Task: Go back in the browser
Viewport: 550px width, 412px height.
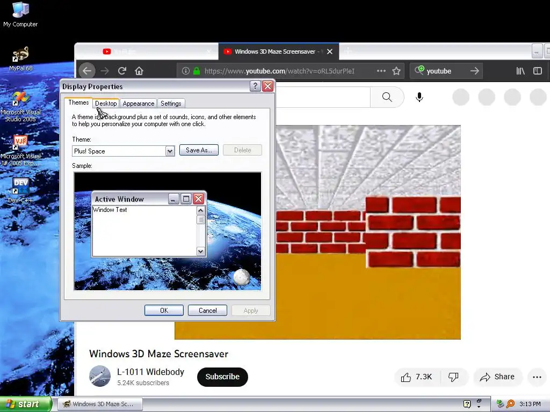Action: click(87, 71)
